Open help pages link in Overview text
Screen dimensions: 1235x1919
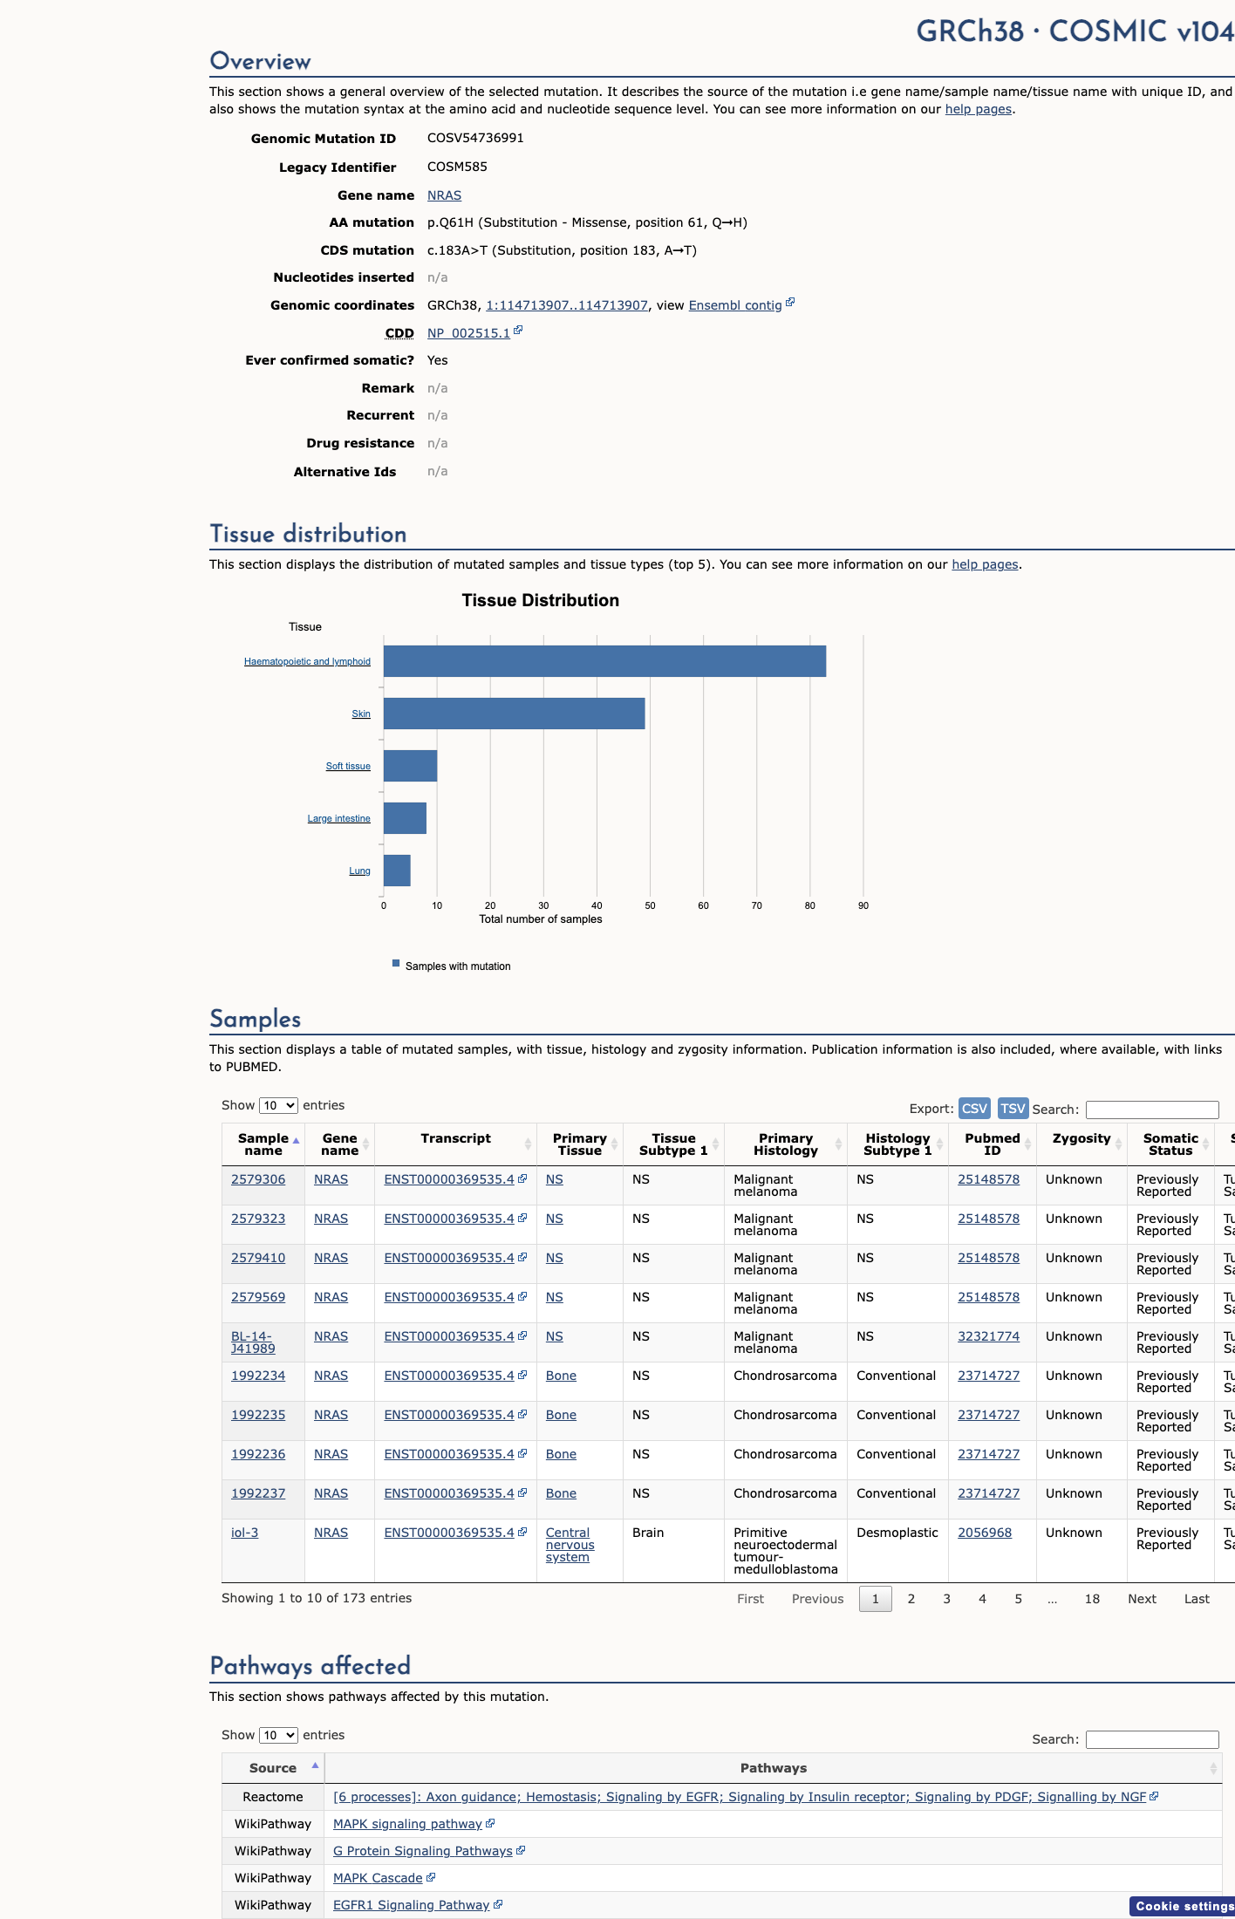tap(979, 109)
